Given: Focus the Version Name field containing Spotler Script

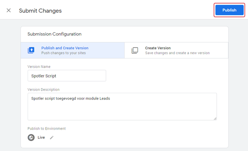Looking at the screenshot, I should click(x=67, y=75).
